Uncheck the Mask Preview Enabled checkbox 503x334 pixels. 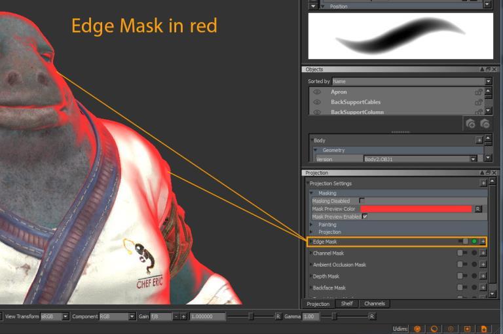click(365, 217)
